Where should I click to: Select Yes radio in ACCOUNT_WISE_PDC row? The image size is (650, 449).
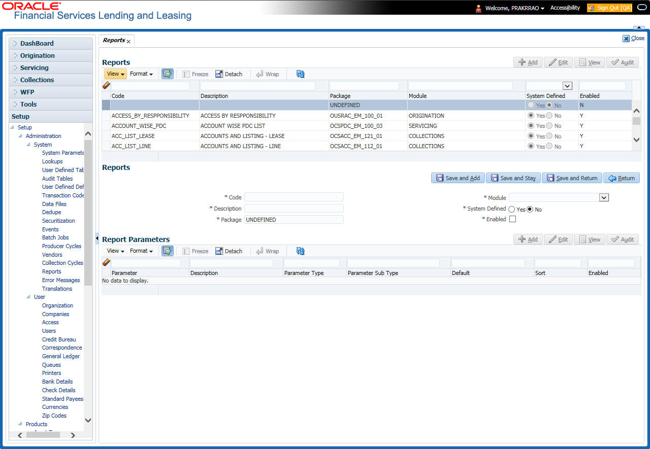point(532,126)
